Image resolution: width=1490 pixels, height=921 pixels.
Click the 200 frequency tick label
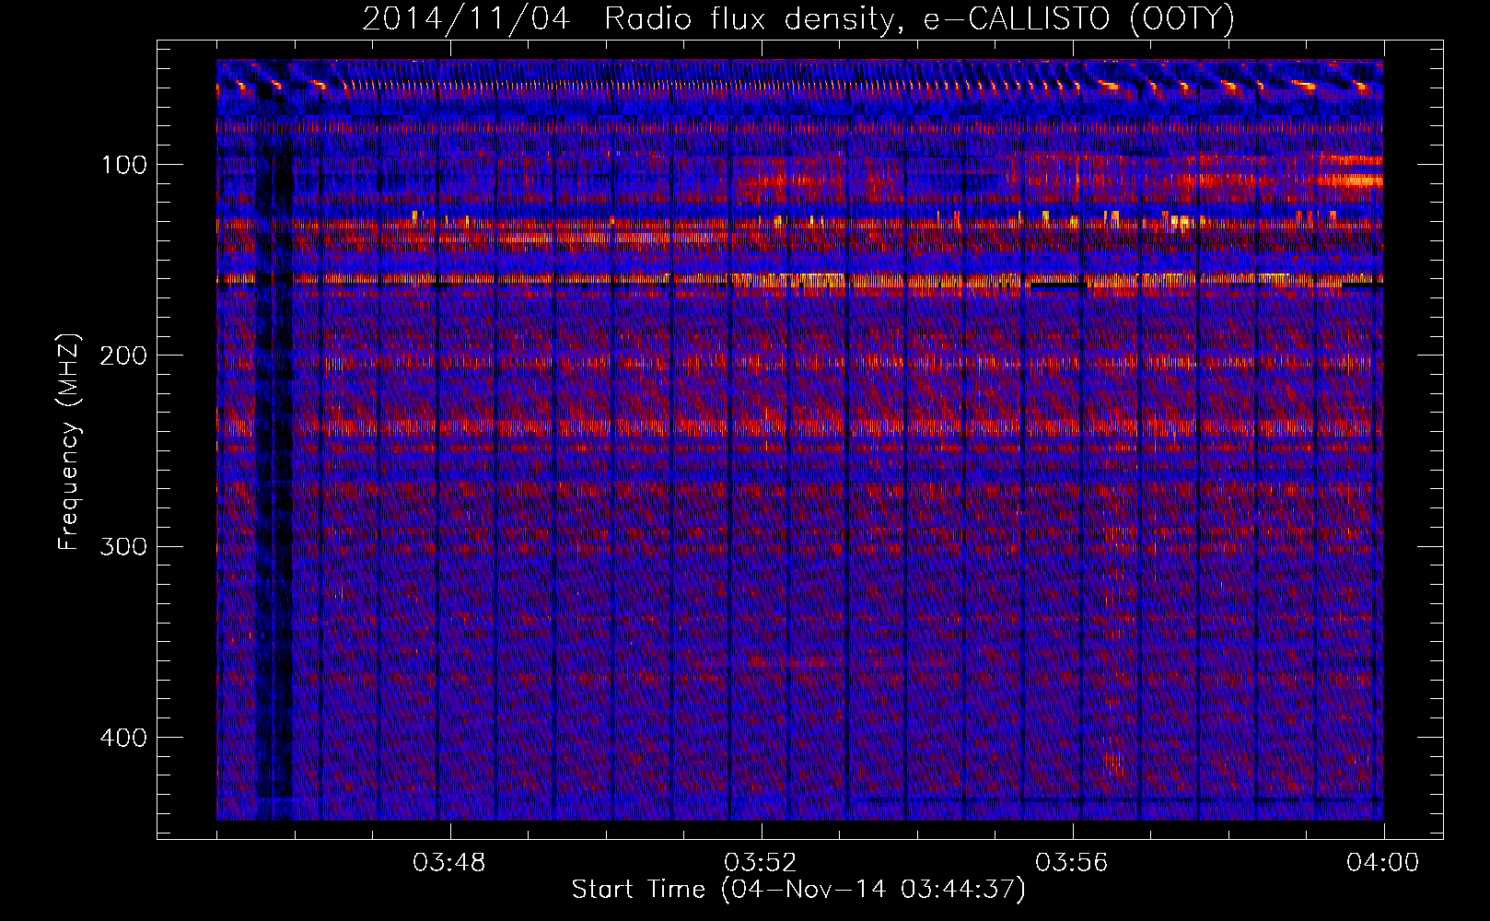122,356
